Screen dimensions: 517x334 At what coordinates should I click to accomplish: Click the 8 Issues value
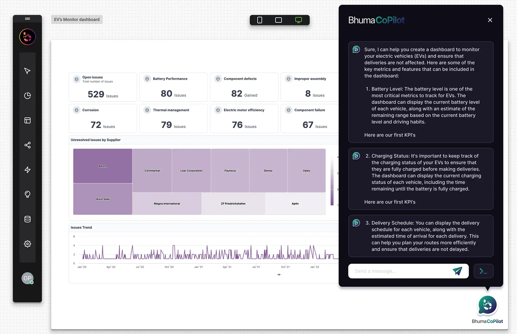pyautogui.click(x=315, y=94)
